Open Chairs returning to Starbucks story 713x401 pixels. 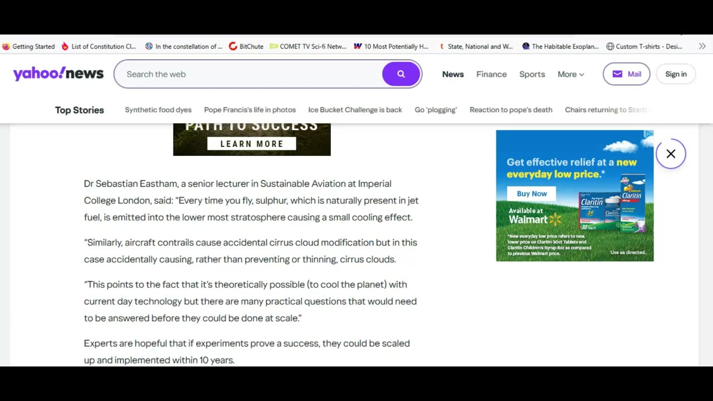pos(607,110)
